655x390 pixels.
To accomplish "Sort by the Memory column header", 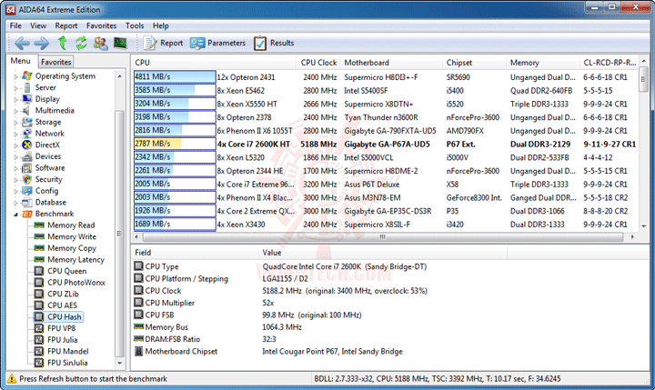I will 542,63.
